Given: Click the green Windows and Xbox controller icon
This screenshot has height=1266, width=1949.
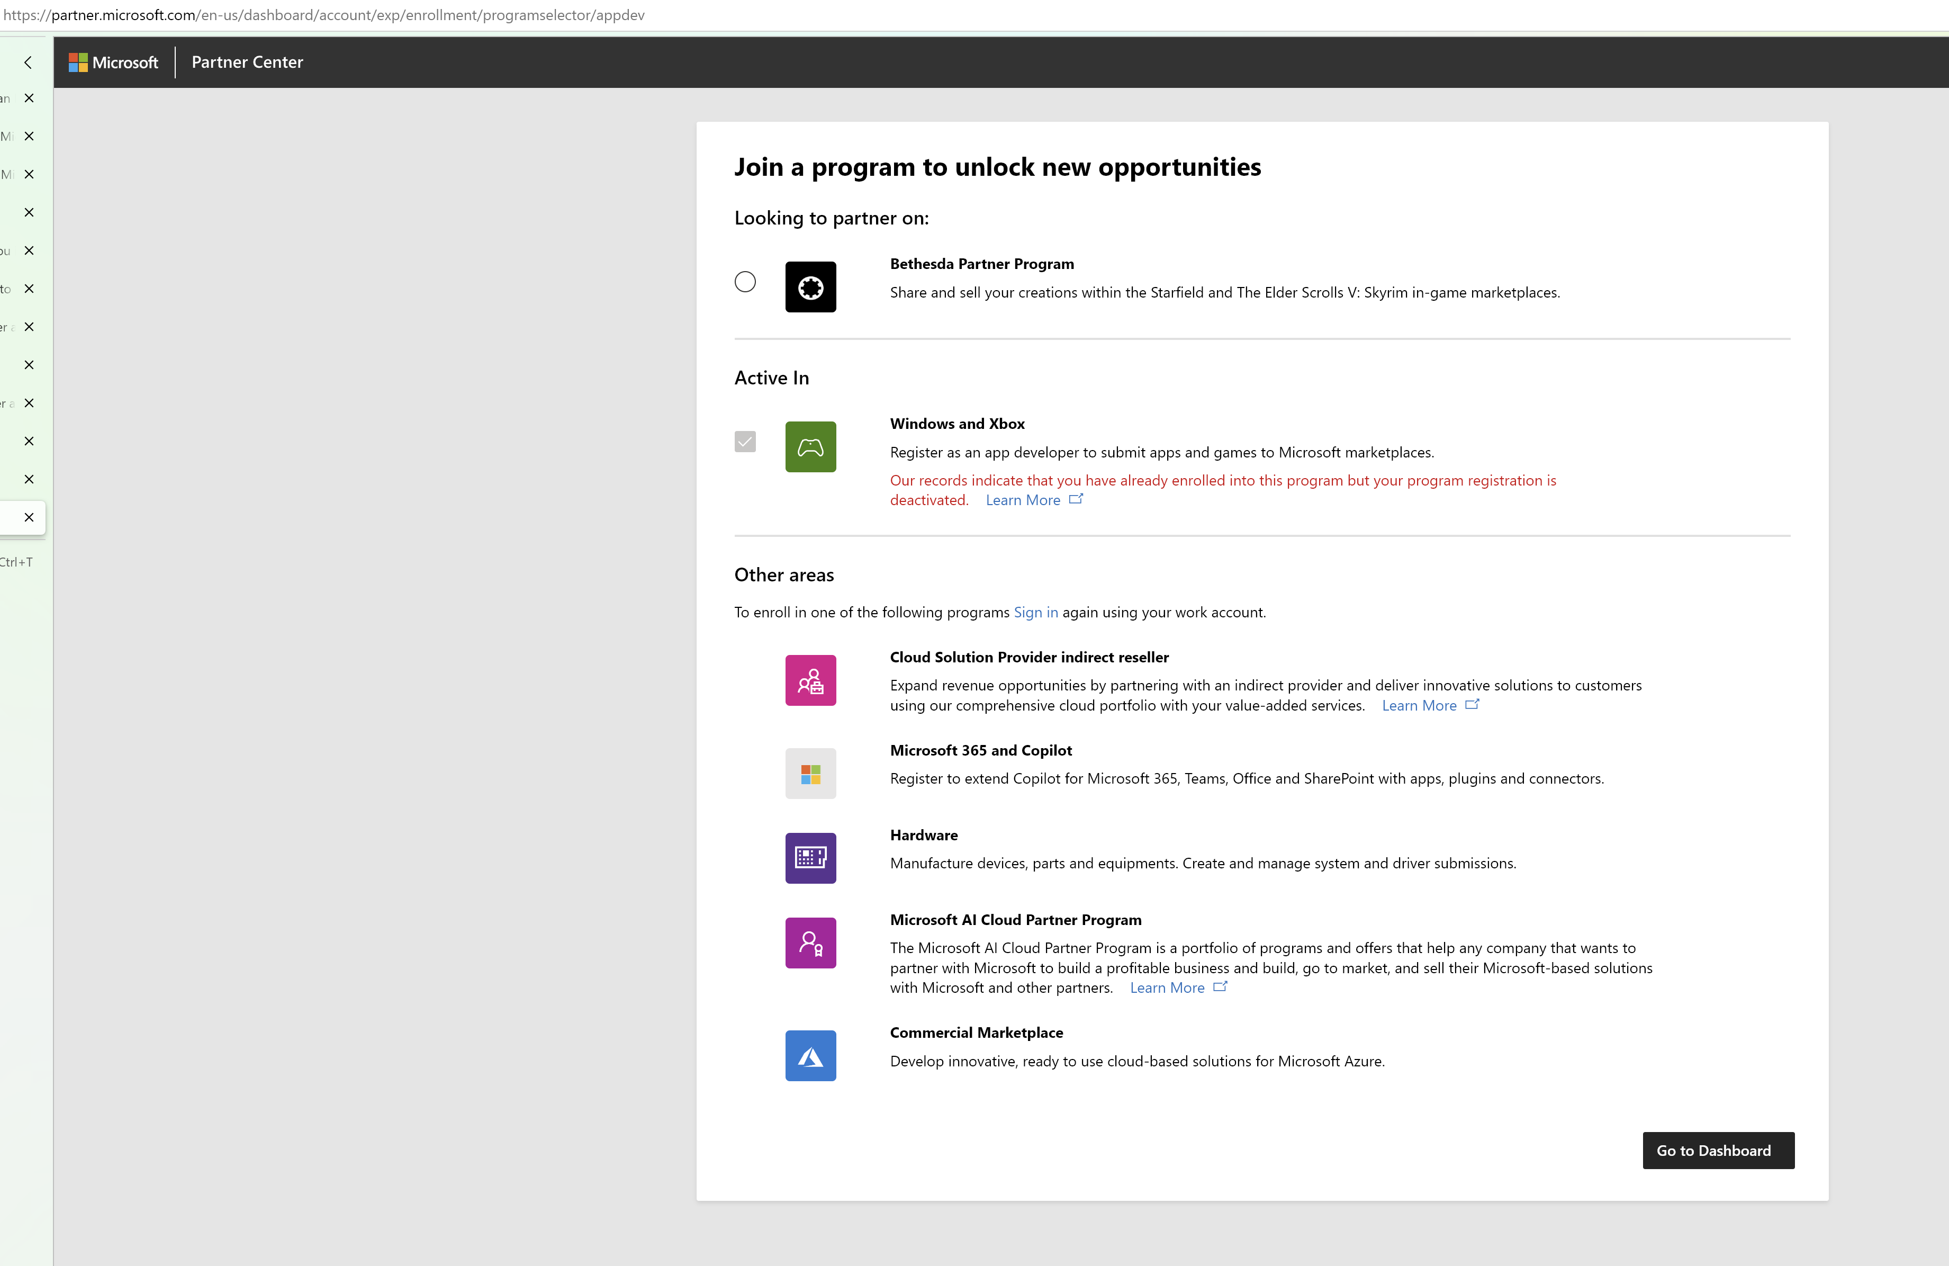Looking at the screenshot, I should coord(810,446).
